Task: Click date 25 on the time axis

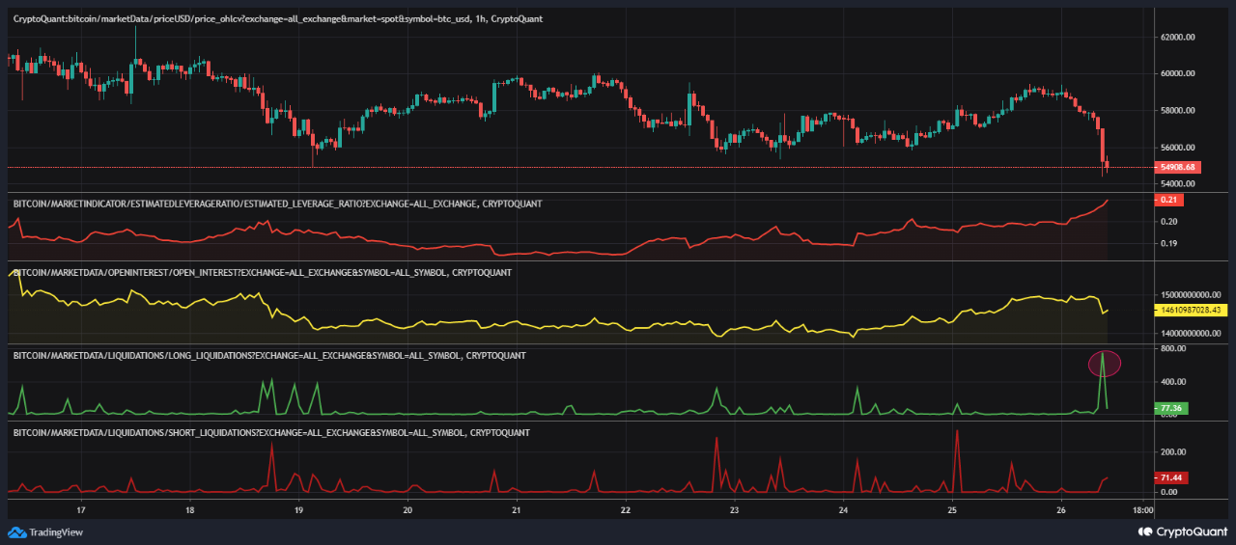Action: click(952, 510)
